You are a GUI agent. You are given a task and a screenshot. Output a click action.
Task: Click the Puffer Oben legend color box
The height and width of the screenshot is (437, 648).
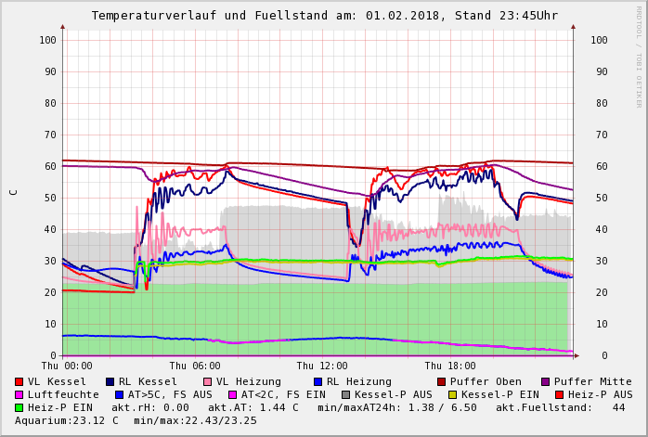[442, 381]
